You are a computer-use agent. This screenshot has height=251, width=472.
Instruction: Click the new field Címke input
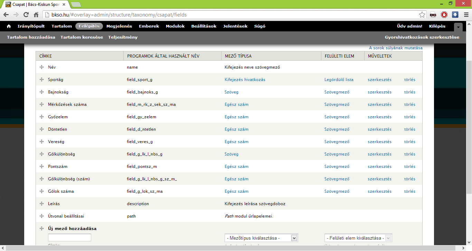pyautogui.click(x=69, y=238)
